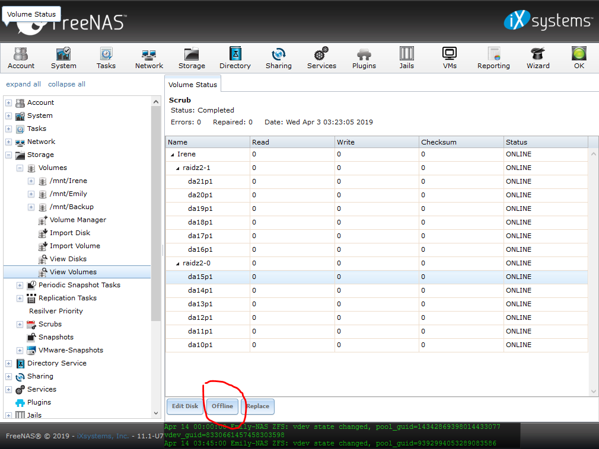Viewport: 599px width, 449px height.
Task: Select the da21p1 disk row
Action: click(376, 182)
